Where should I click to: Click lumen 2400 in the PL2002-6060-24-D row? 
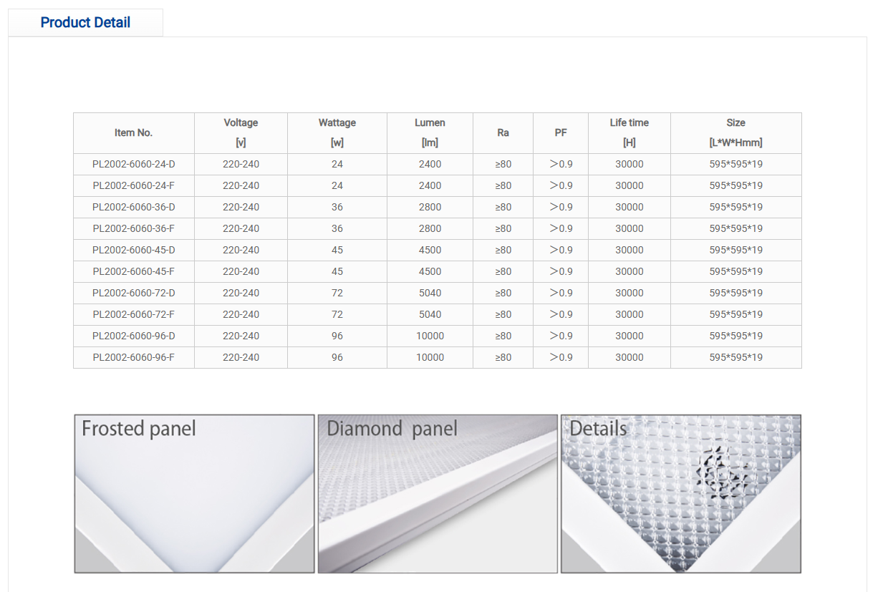pos(430,164)
